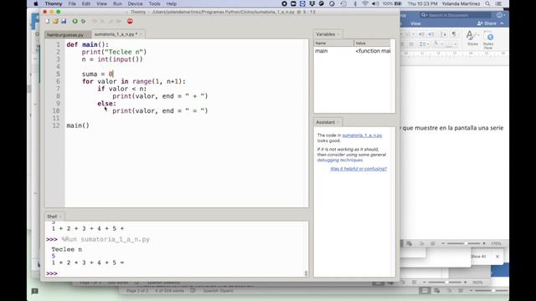Open Notification Center icon in menu bar
Image resolution: width=536 pixels, height=301 pixels.
[x=498, y=3]
